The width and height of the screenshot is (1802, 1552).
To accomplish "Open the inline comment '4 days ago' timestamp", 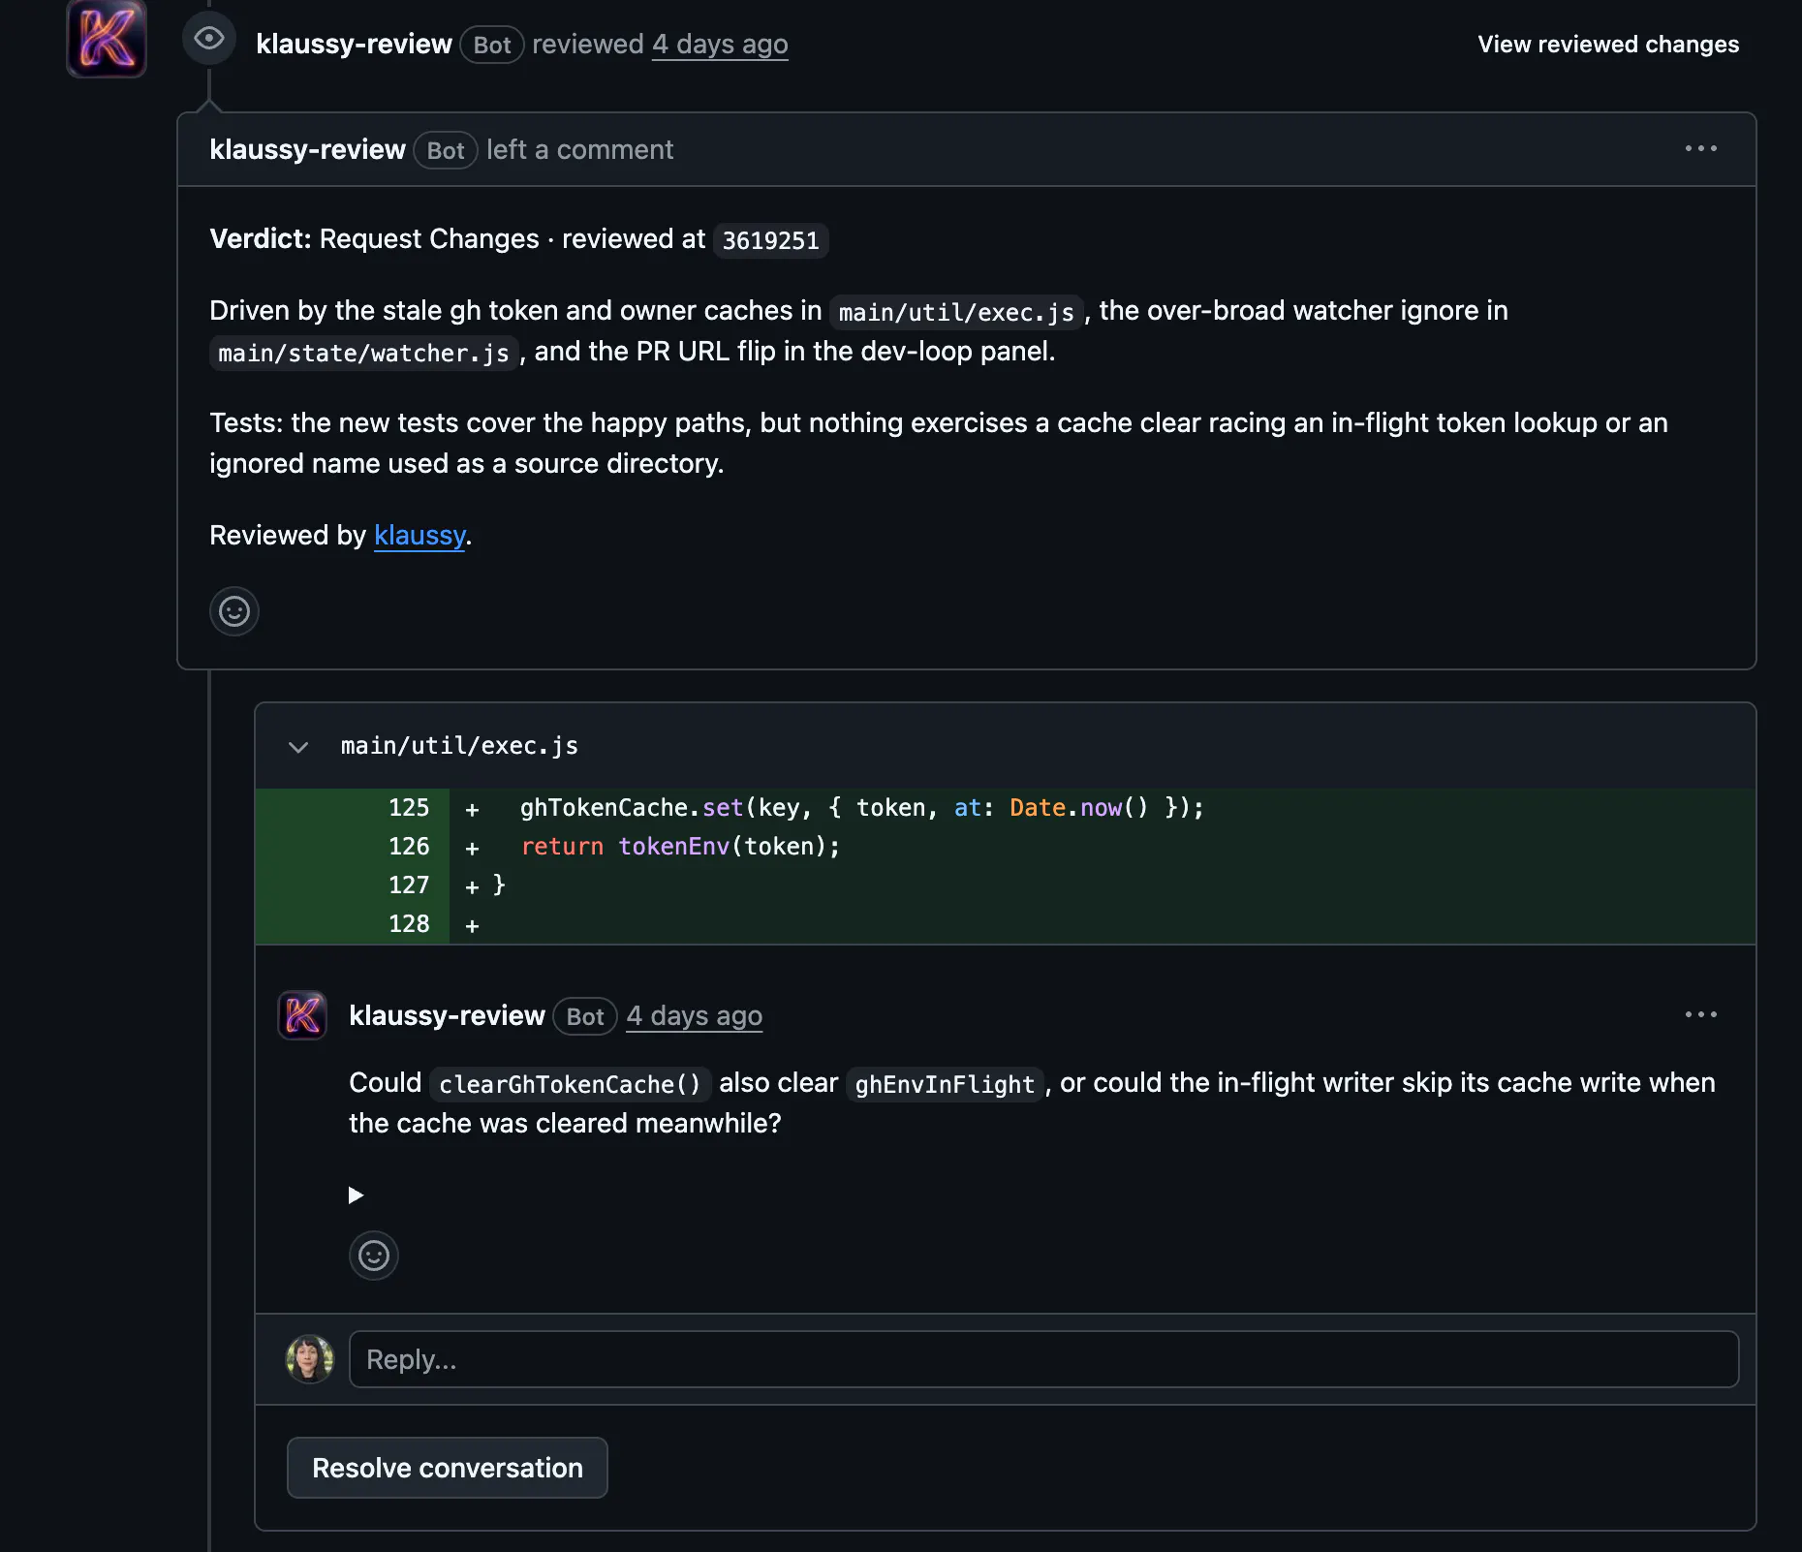I will point(694,1016).
